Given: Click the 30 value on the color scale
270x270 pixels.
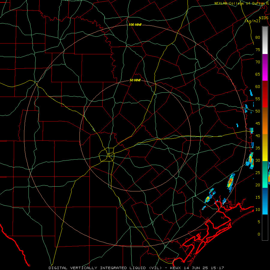Looking at the screenshot, I should click(258, 160).
